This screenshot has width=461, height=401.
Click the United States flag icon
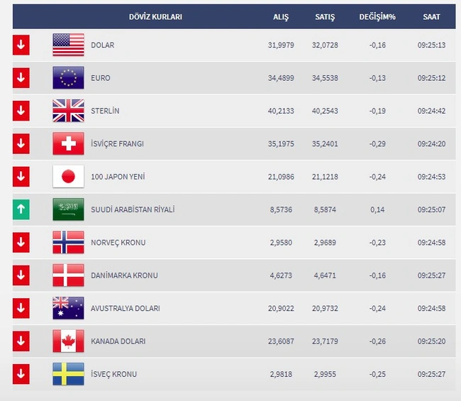pyautogui.click(x=68, y=45)
